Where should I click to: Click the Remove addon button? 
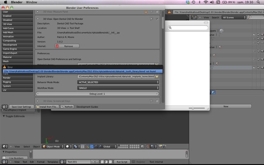67,46
